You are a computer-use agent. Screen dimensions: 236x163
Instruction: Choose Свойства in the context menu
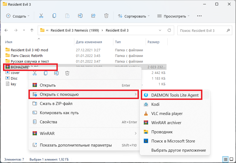pyautogui.click(x=85, y=122)
